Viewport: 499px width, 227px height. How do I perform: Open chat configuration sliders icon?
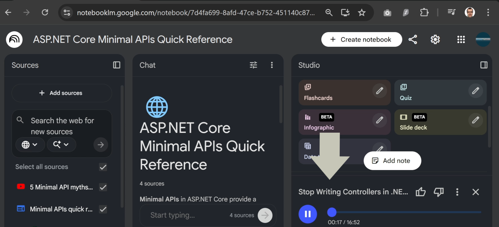click(x=253, y=65)
